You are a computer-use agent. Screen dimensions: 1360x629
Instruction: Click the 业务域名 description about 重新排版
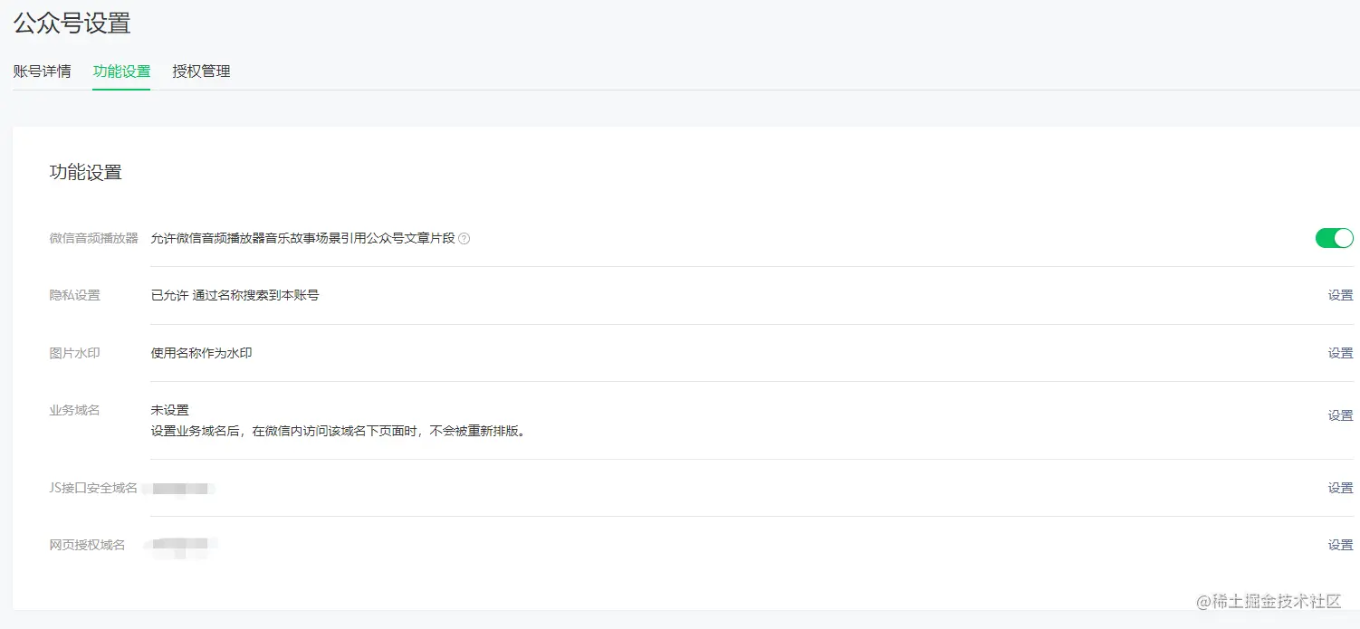(338, 431)
